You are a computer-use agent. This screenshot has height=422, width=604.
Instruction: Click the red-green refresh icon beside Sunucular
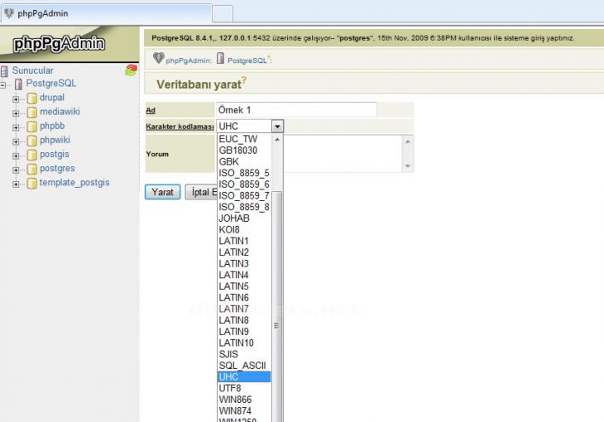(131, 70)
